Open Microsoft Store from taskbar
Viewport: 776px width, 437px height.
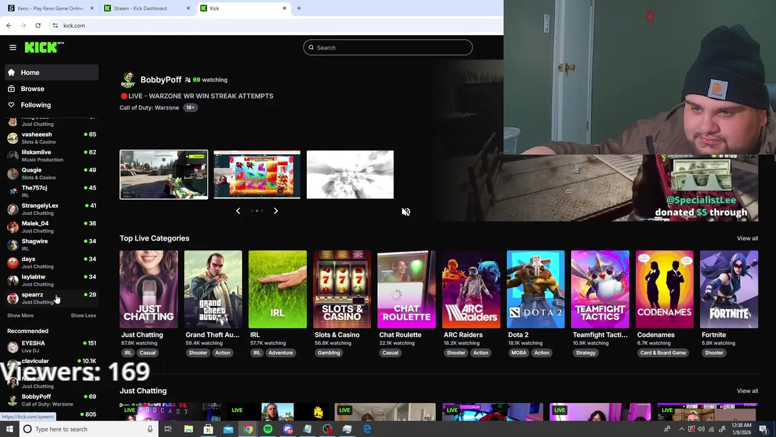pos(208,429)
